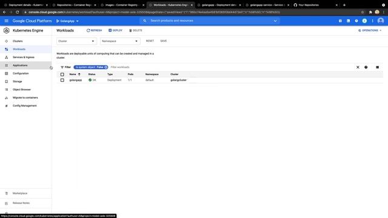Open the column display options icon

click(377, 67)
